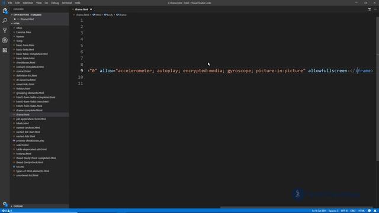Screen dimensions: 379x213
Task: Open types-of-html-elements.html file
Action: pos(33,171)
